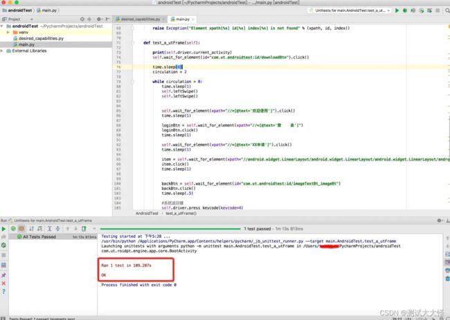Select desired_capabilities.py in project tree
This screenshot has width=450, height=320.
41,39
